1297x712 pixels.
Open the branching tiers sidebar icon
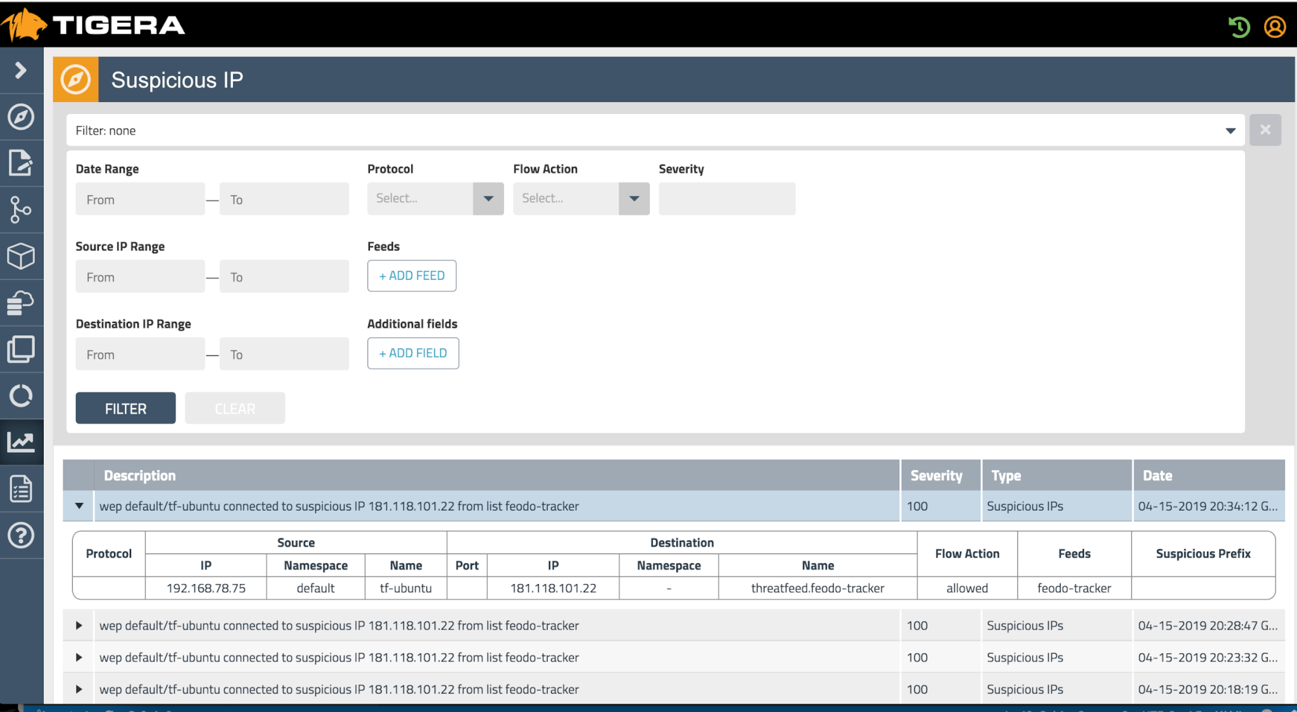click(21, 210)
